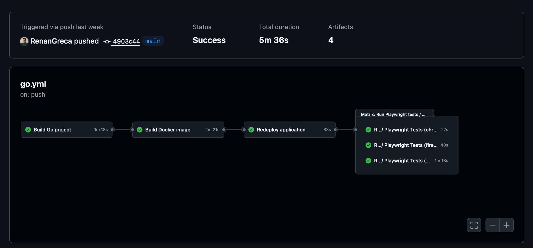Open the main branch label

pyautogui.click(x=153, y=41)
